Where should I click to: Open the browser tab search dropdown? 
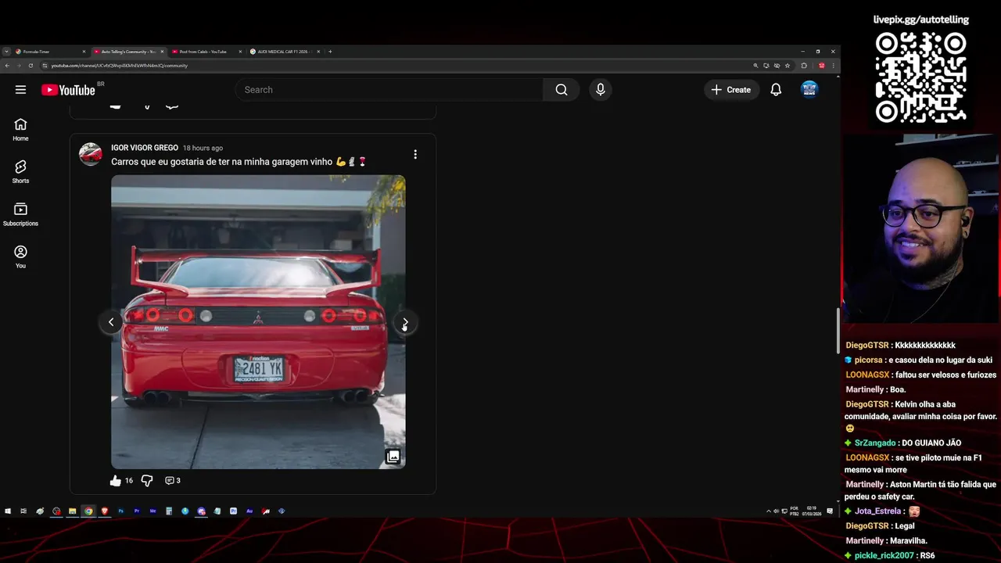click(6, 52)
